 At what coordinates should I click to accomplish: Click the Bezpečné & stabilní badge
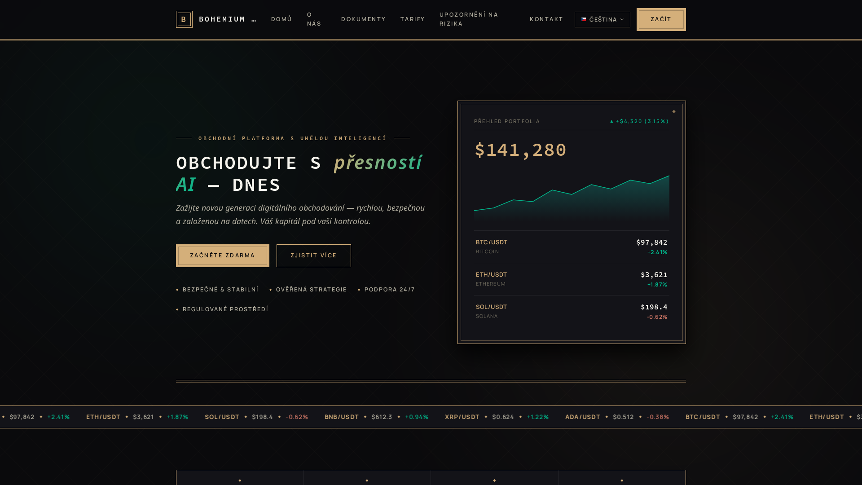click(217, 290)
